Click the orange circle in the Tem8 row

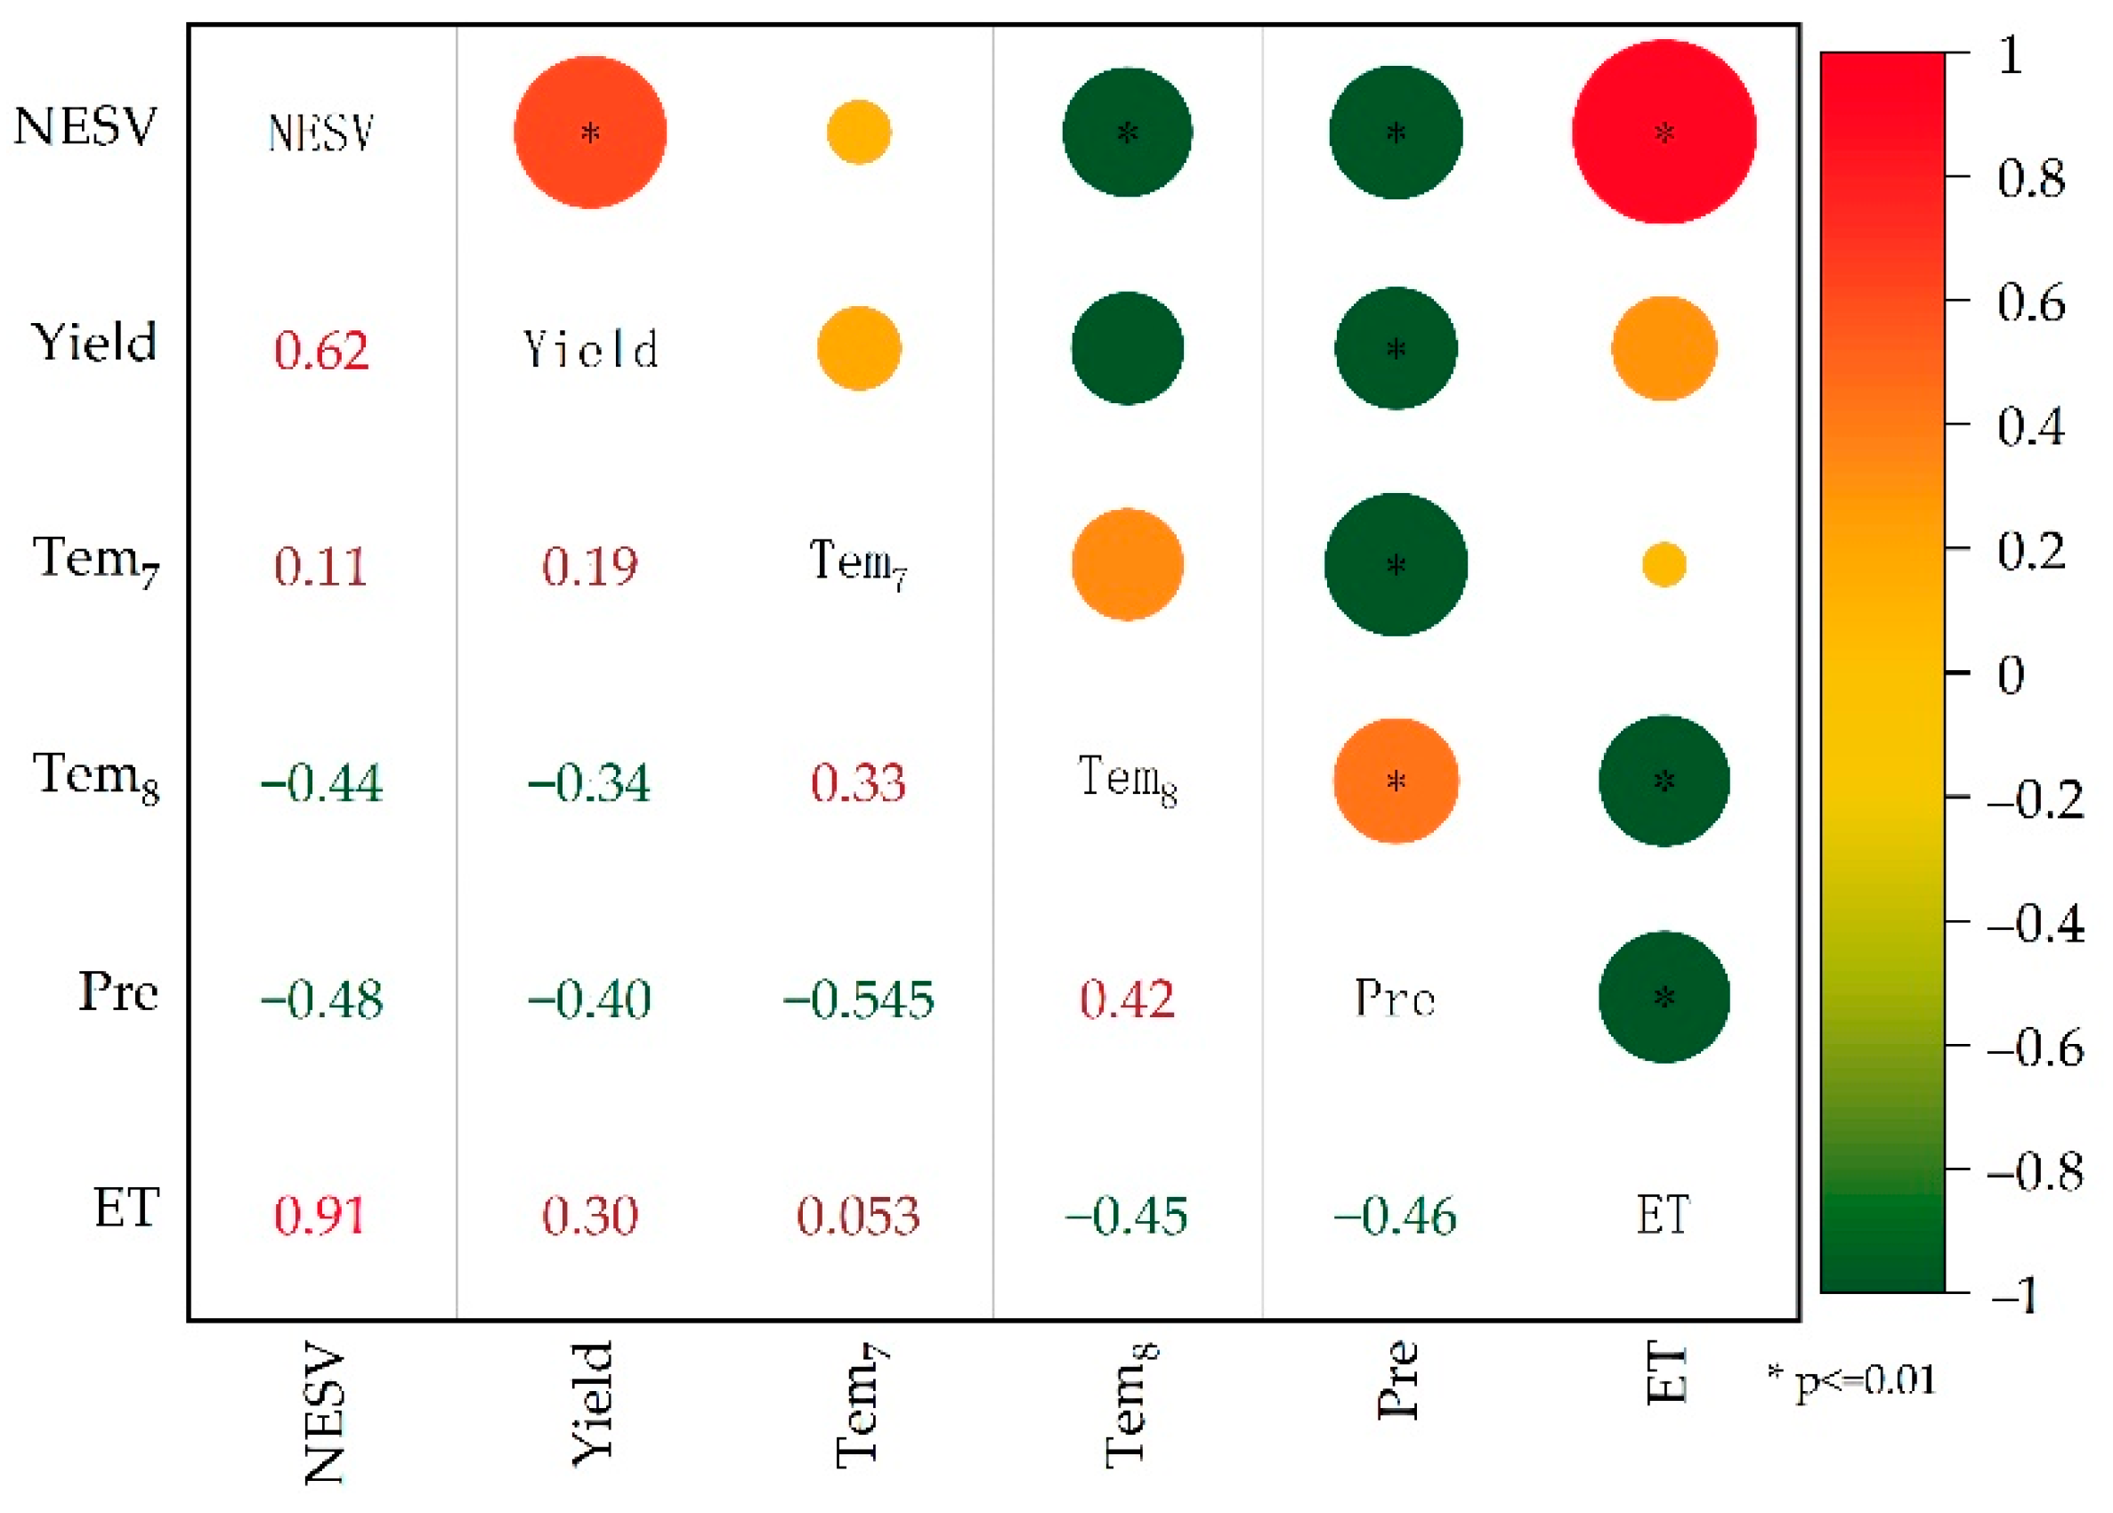coord(1396,781)
